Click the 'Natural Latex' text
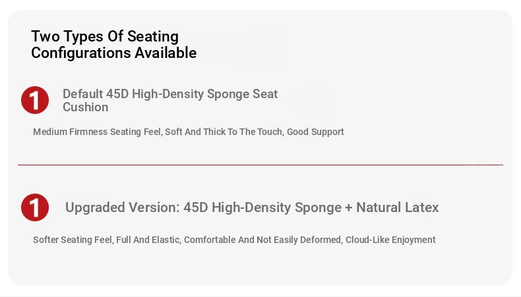Screen dimensions: 521x297 click(x=397, y=208)
